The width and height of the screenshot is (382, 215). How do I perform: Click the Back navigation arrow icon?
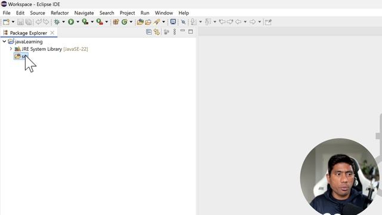238,22
